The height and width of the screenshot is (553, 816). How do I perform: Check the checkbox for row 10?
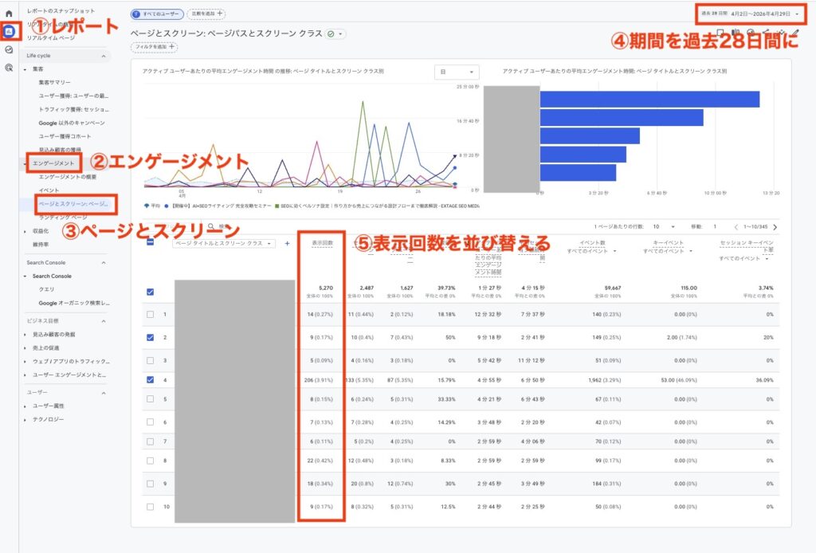(x=150, y=506)
